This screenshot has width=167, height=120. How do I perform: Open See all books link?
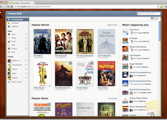(x=112, y=98)
